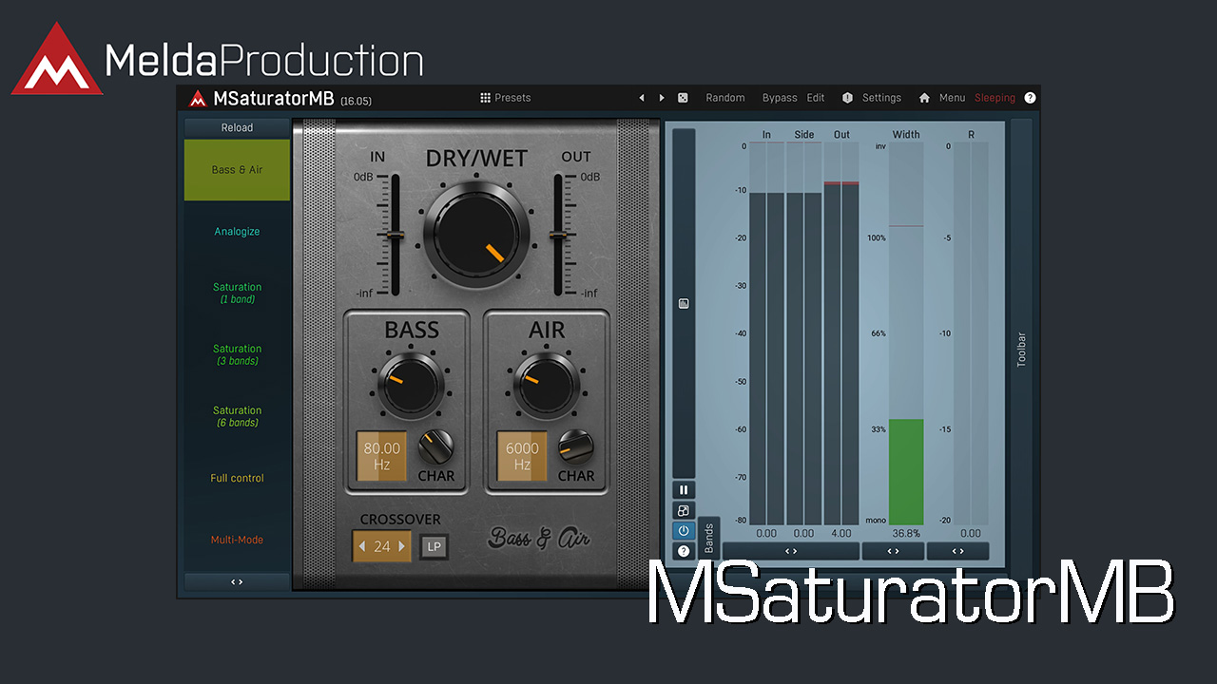The image size is (1217, 684).
Task: Pause the meters display
Action: pos(683,490)
